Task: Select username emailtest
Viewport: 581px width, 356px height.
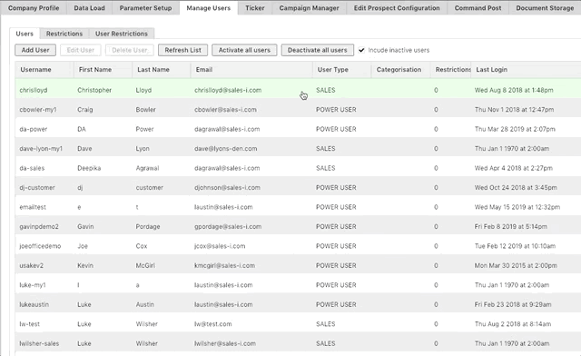Action: click(33, 207)
